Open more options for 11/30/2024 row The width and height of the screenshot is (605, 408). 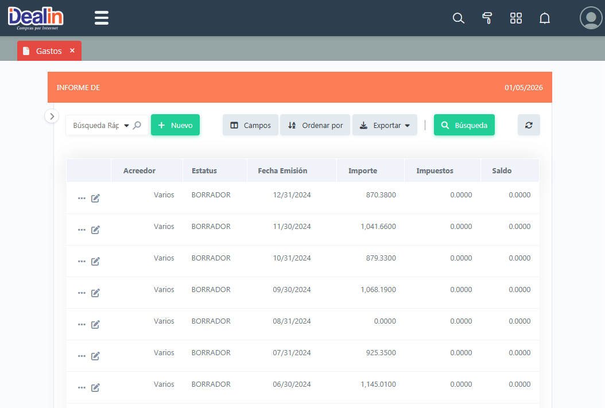(82, 230)
